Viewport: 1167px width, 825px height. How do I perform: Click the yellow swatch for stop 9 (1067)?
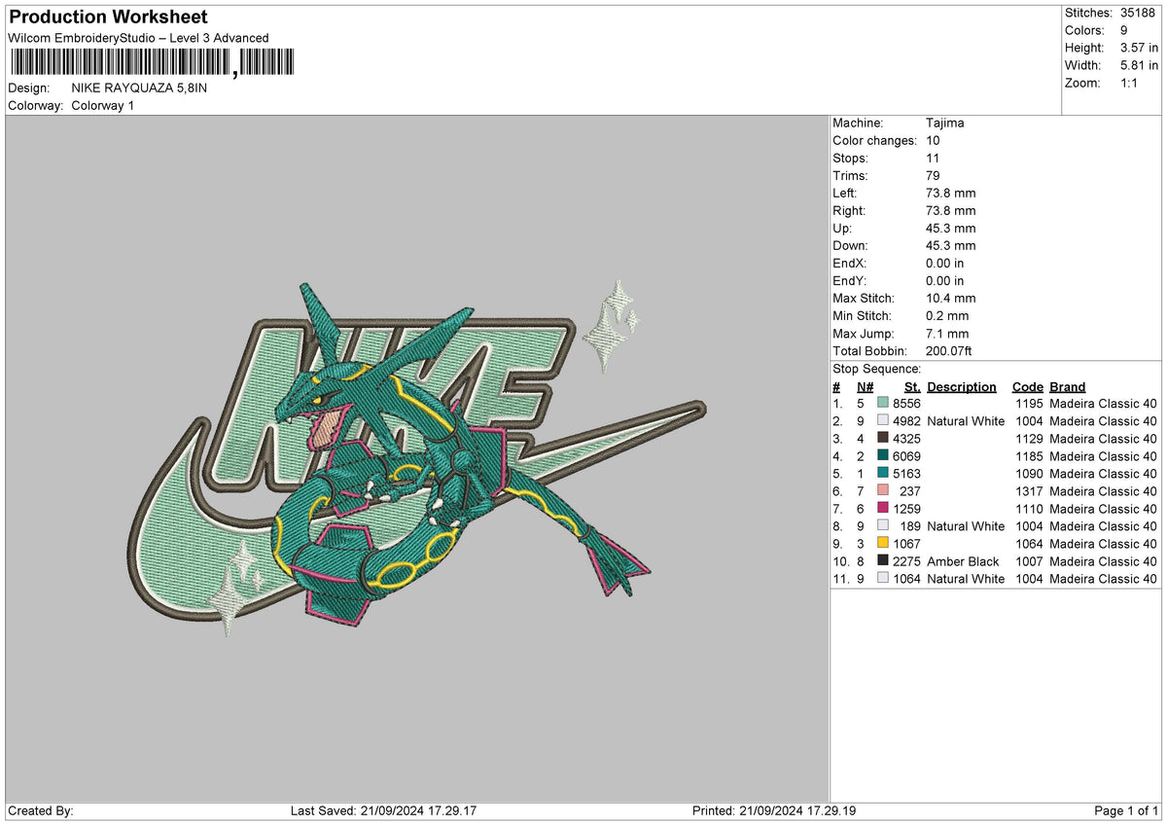pos(882,544)
